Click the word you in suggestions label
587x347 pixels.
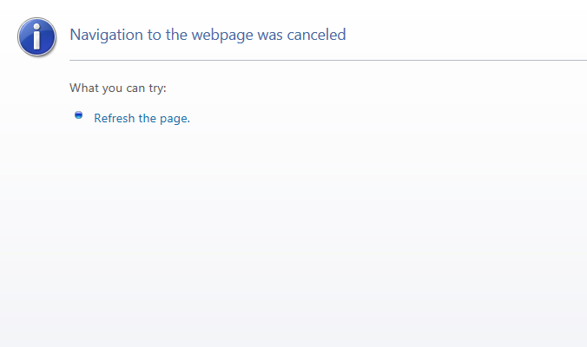coord(112,88)
